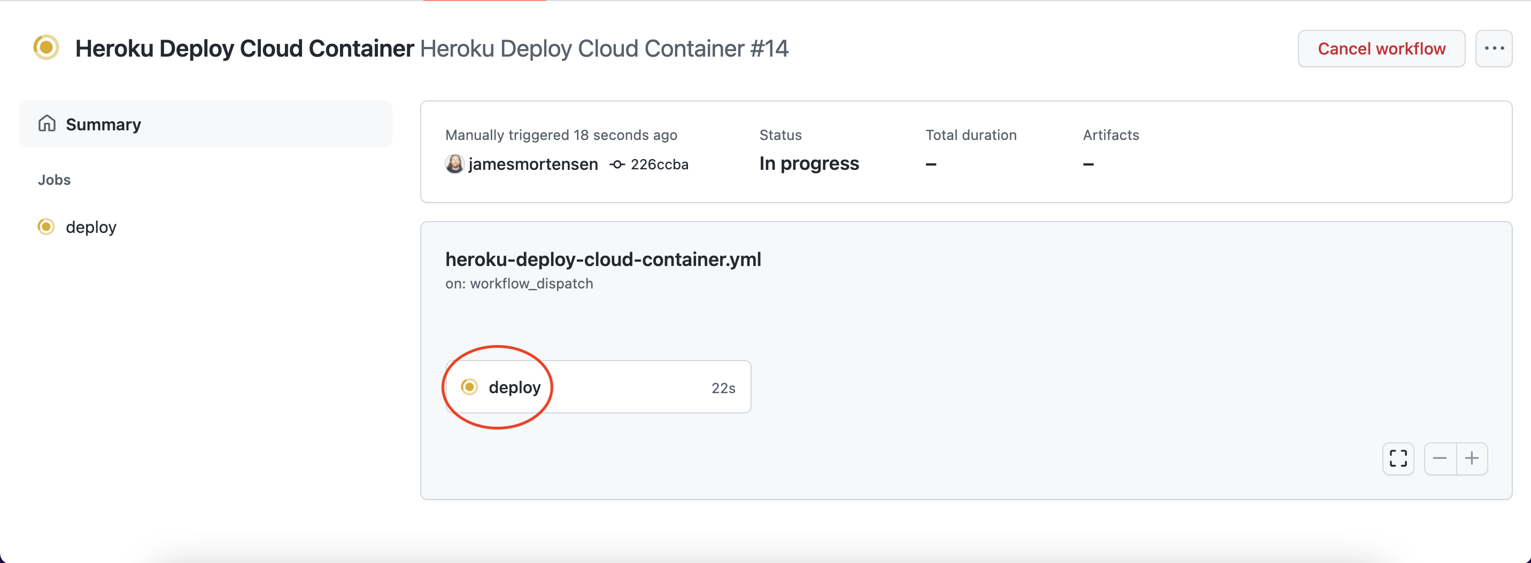Zoom in the workflow graph with plus
The height and width of the screenshot is (563, 1531).
pos(1472,458)
